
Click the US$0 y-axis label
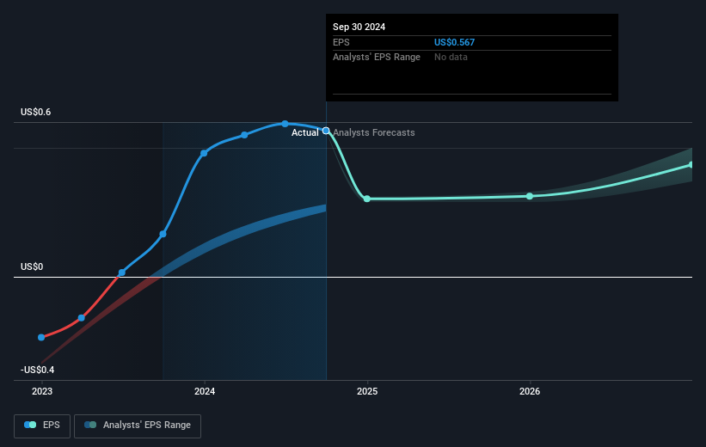pos(32,266)
